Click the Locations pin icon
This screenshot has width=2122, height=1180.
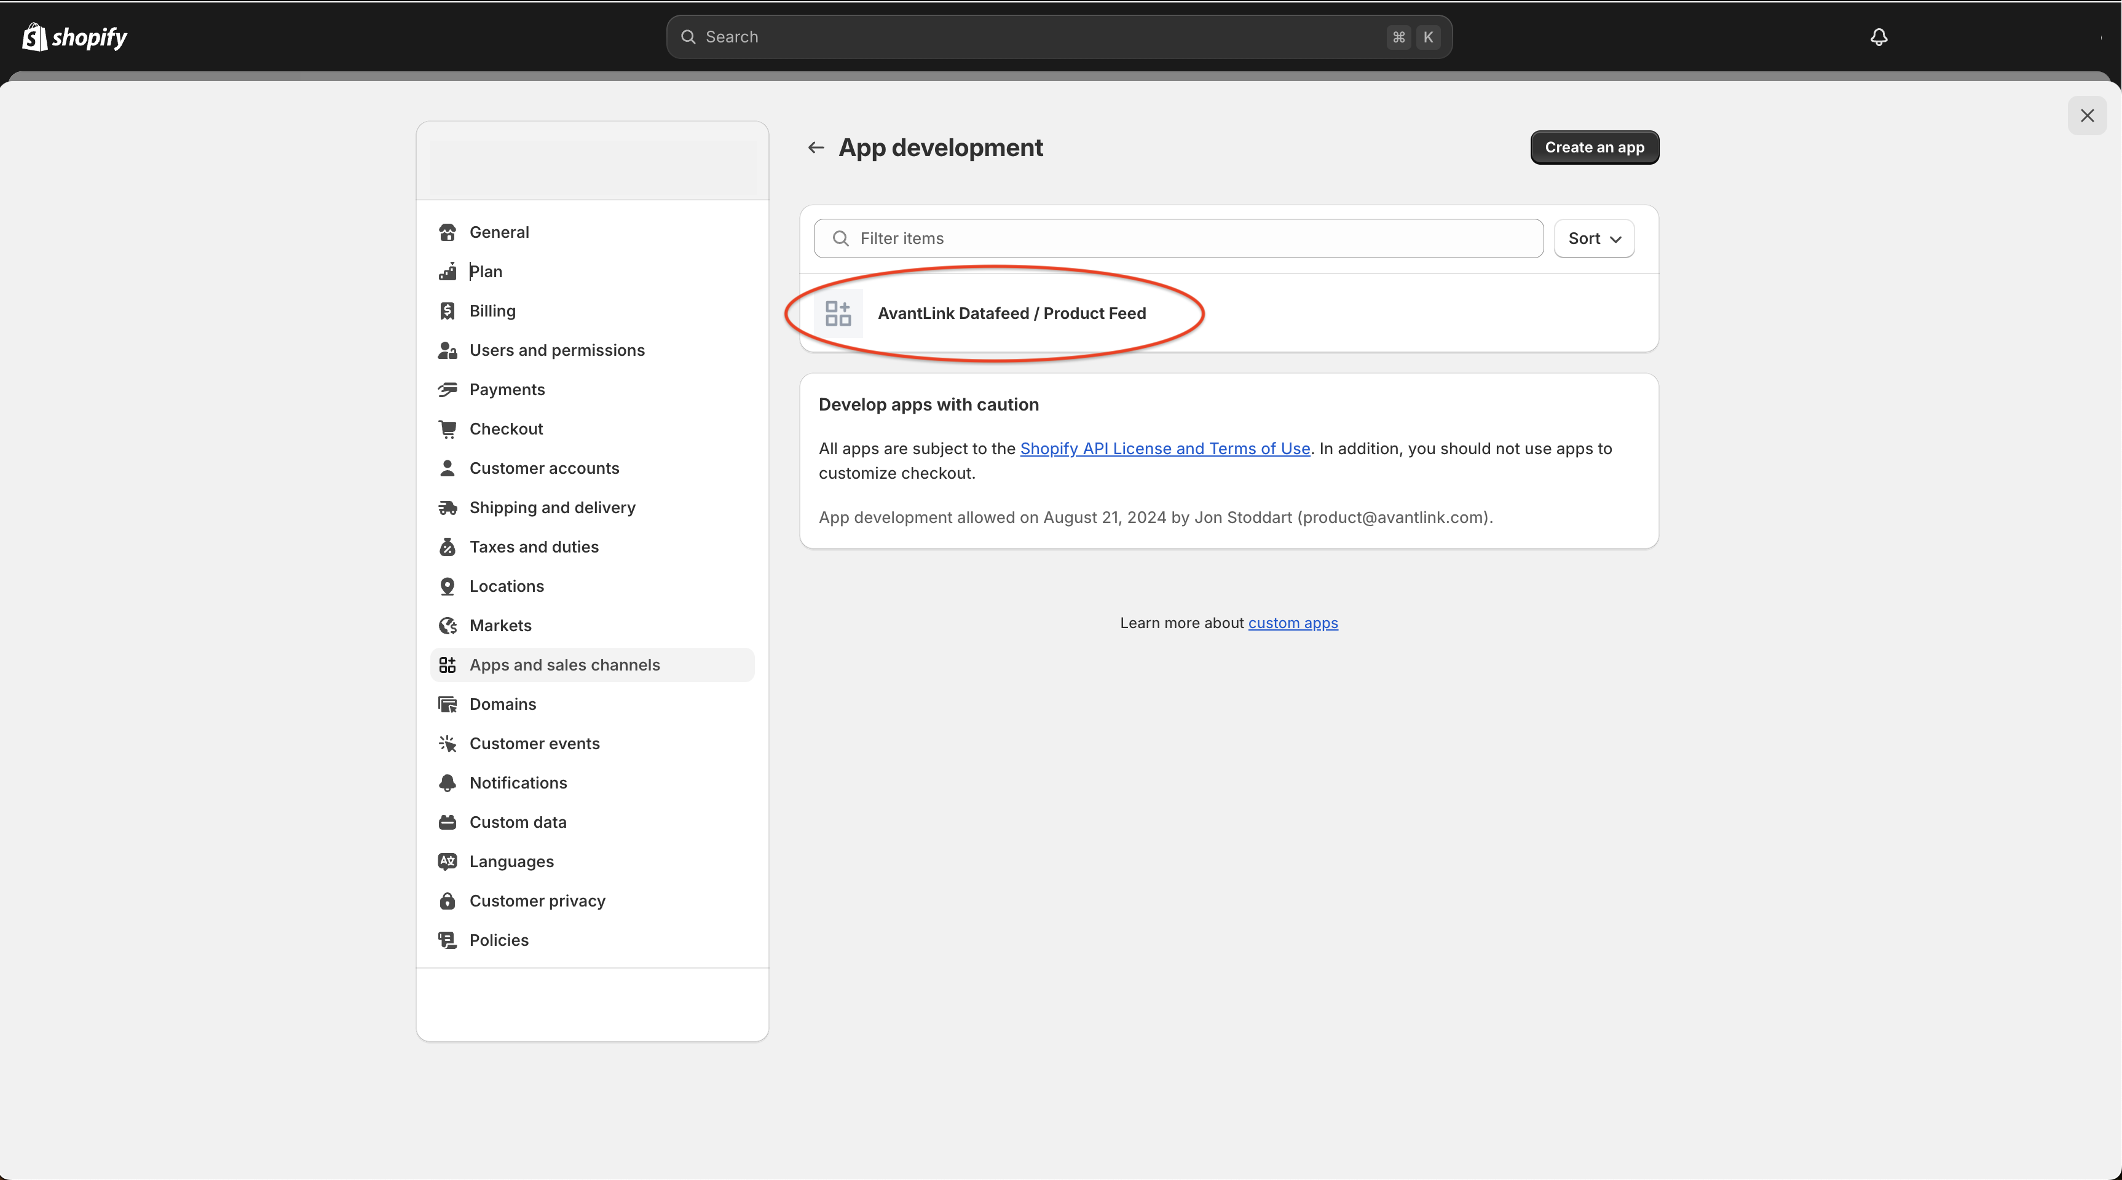tap(448, 586)
